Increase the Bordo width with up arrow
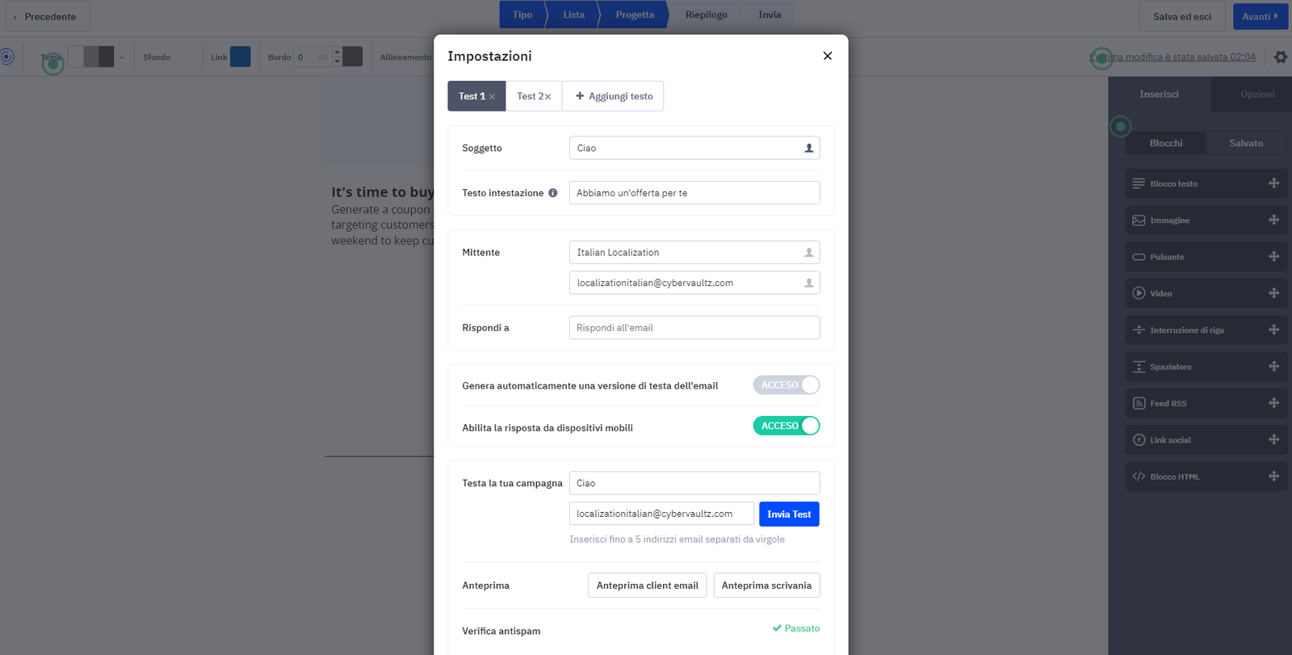The height and width of the screenshot is (655, 1292). (338, 52)
